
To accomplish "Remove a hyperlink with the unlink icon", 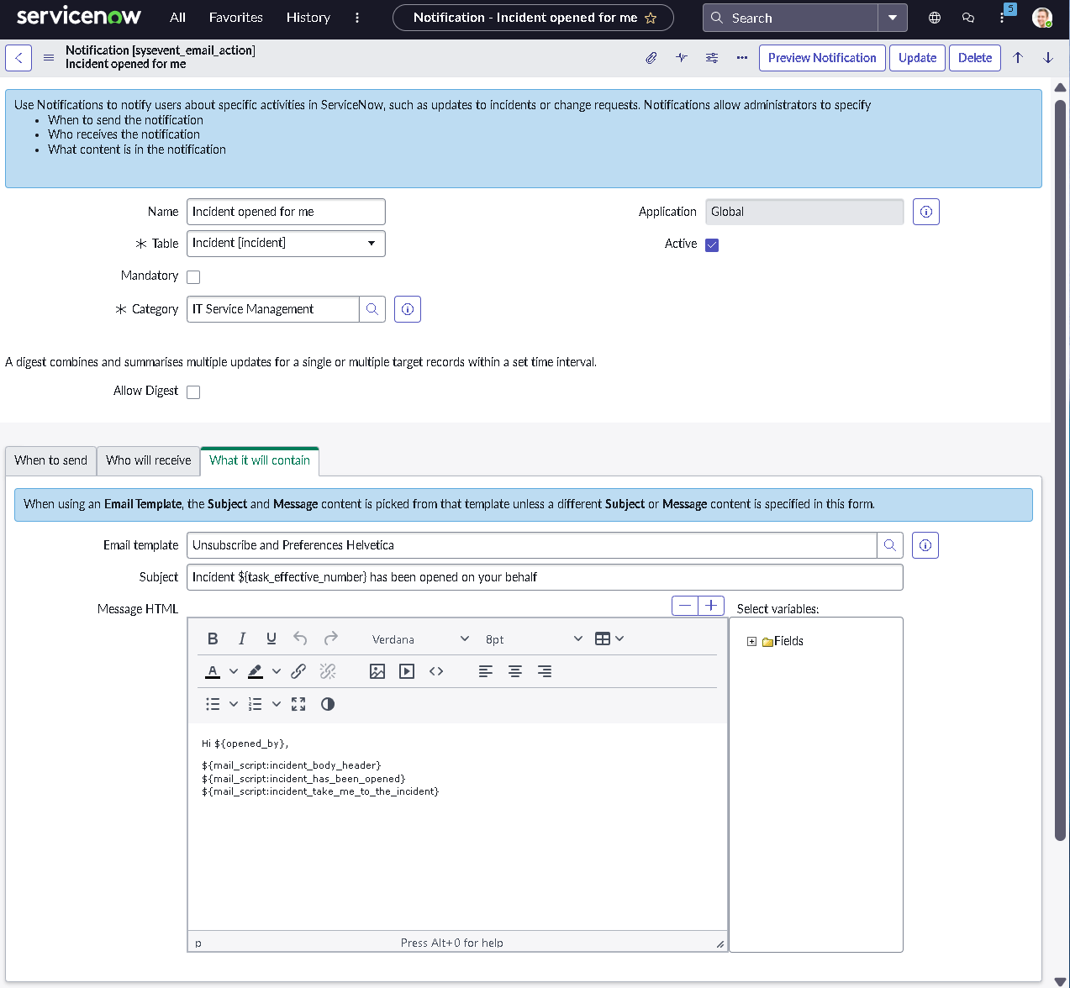I will point(327,670).
